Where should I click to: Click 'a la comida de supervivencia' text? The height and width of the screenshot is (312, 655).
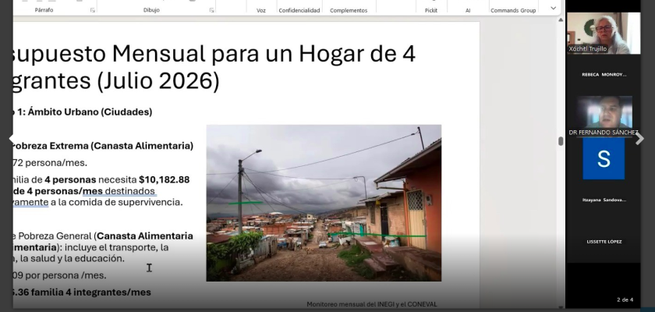coord(116,202)
